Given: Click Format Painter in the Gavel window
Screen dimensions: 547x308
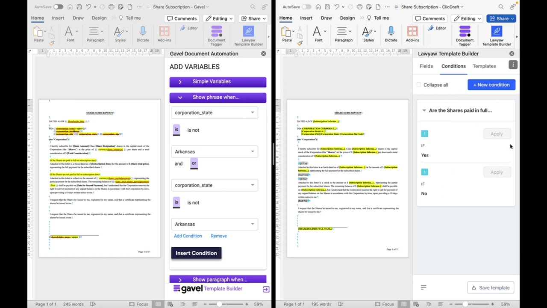Looking at the screenshot, I should [x=51, y=43].
